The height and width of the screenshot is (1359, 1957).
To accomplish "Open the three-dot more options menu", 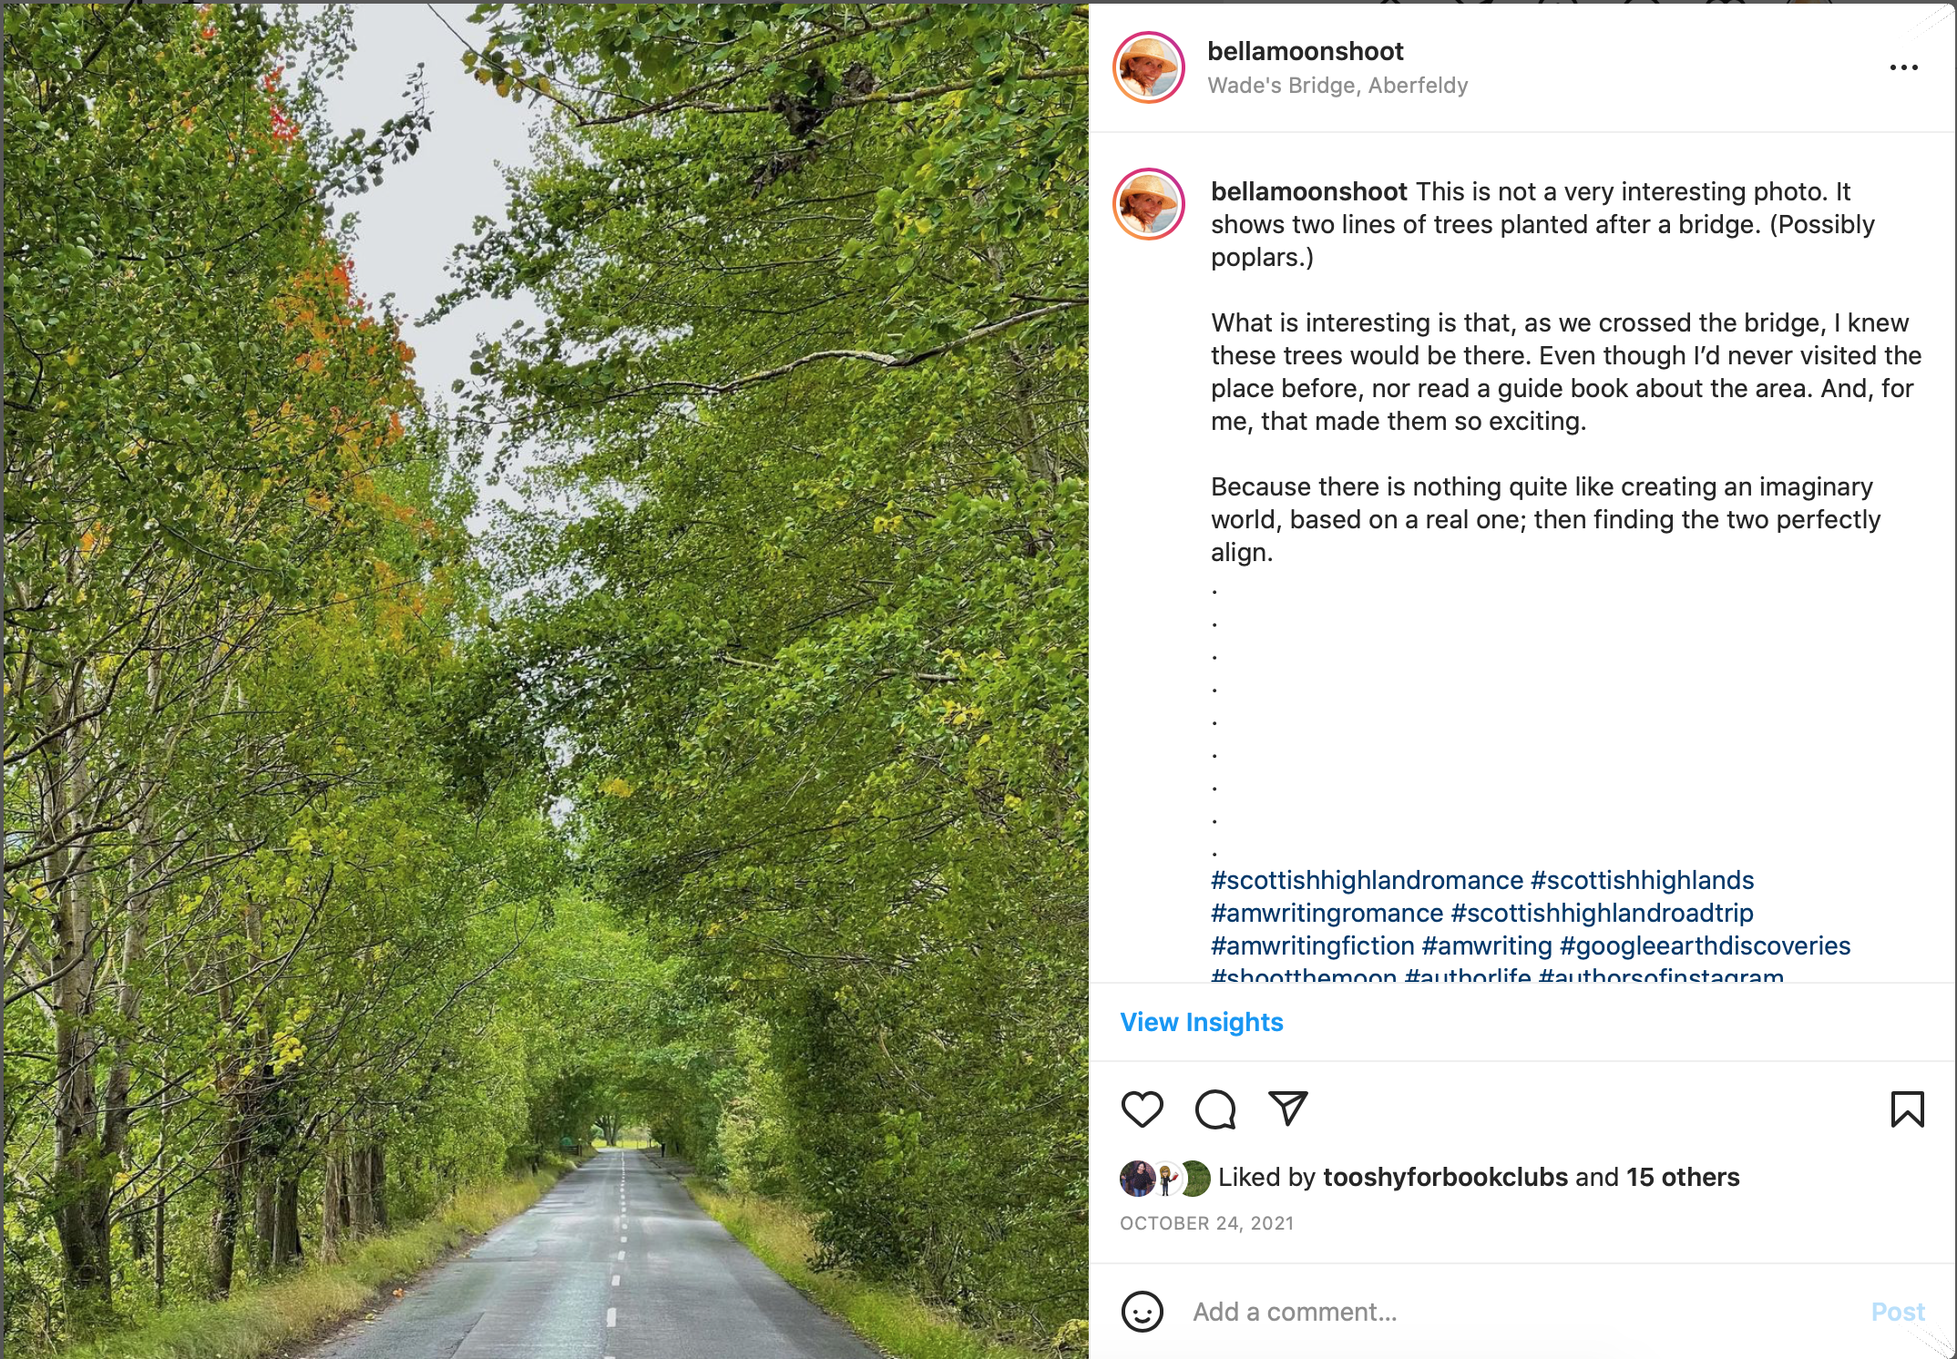I will point(1903,67).
